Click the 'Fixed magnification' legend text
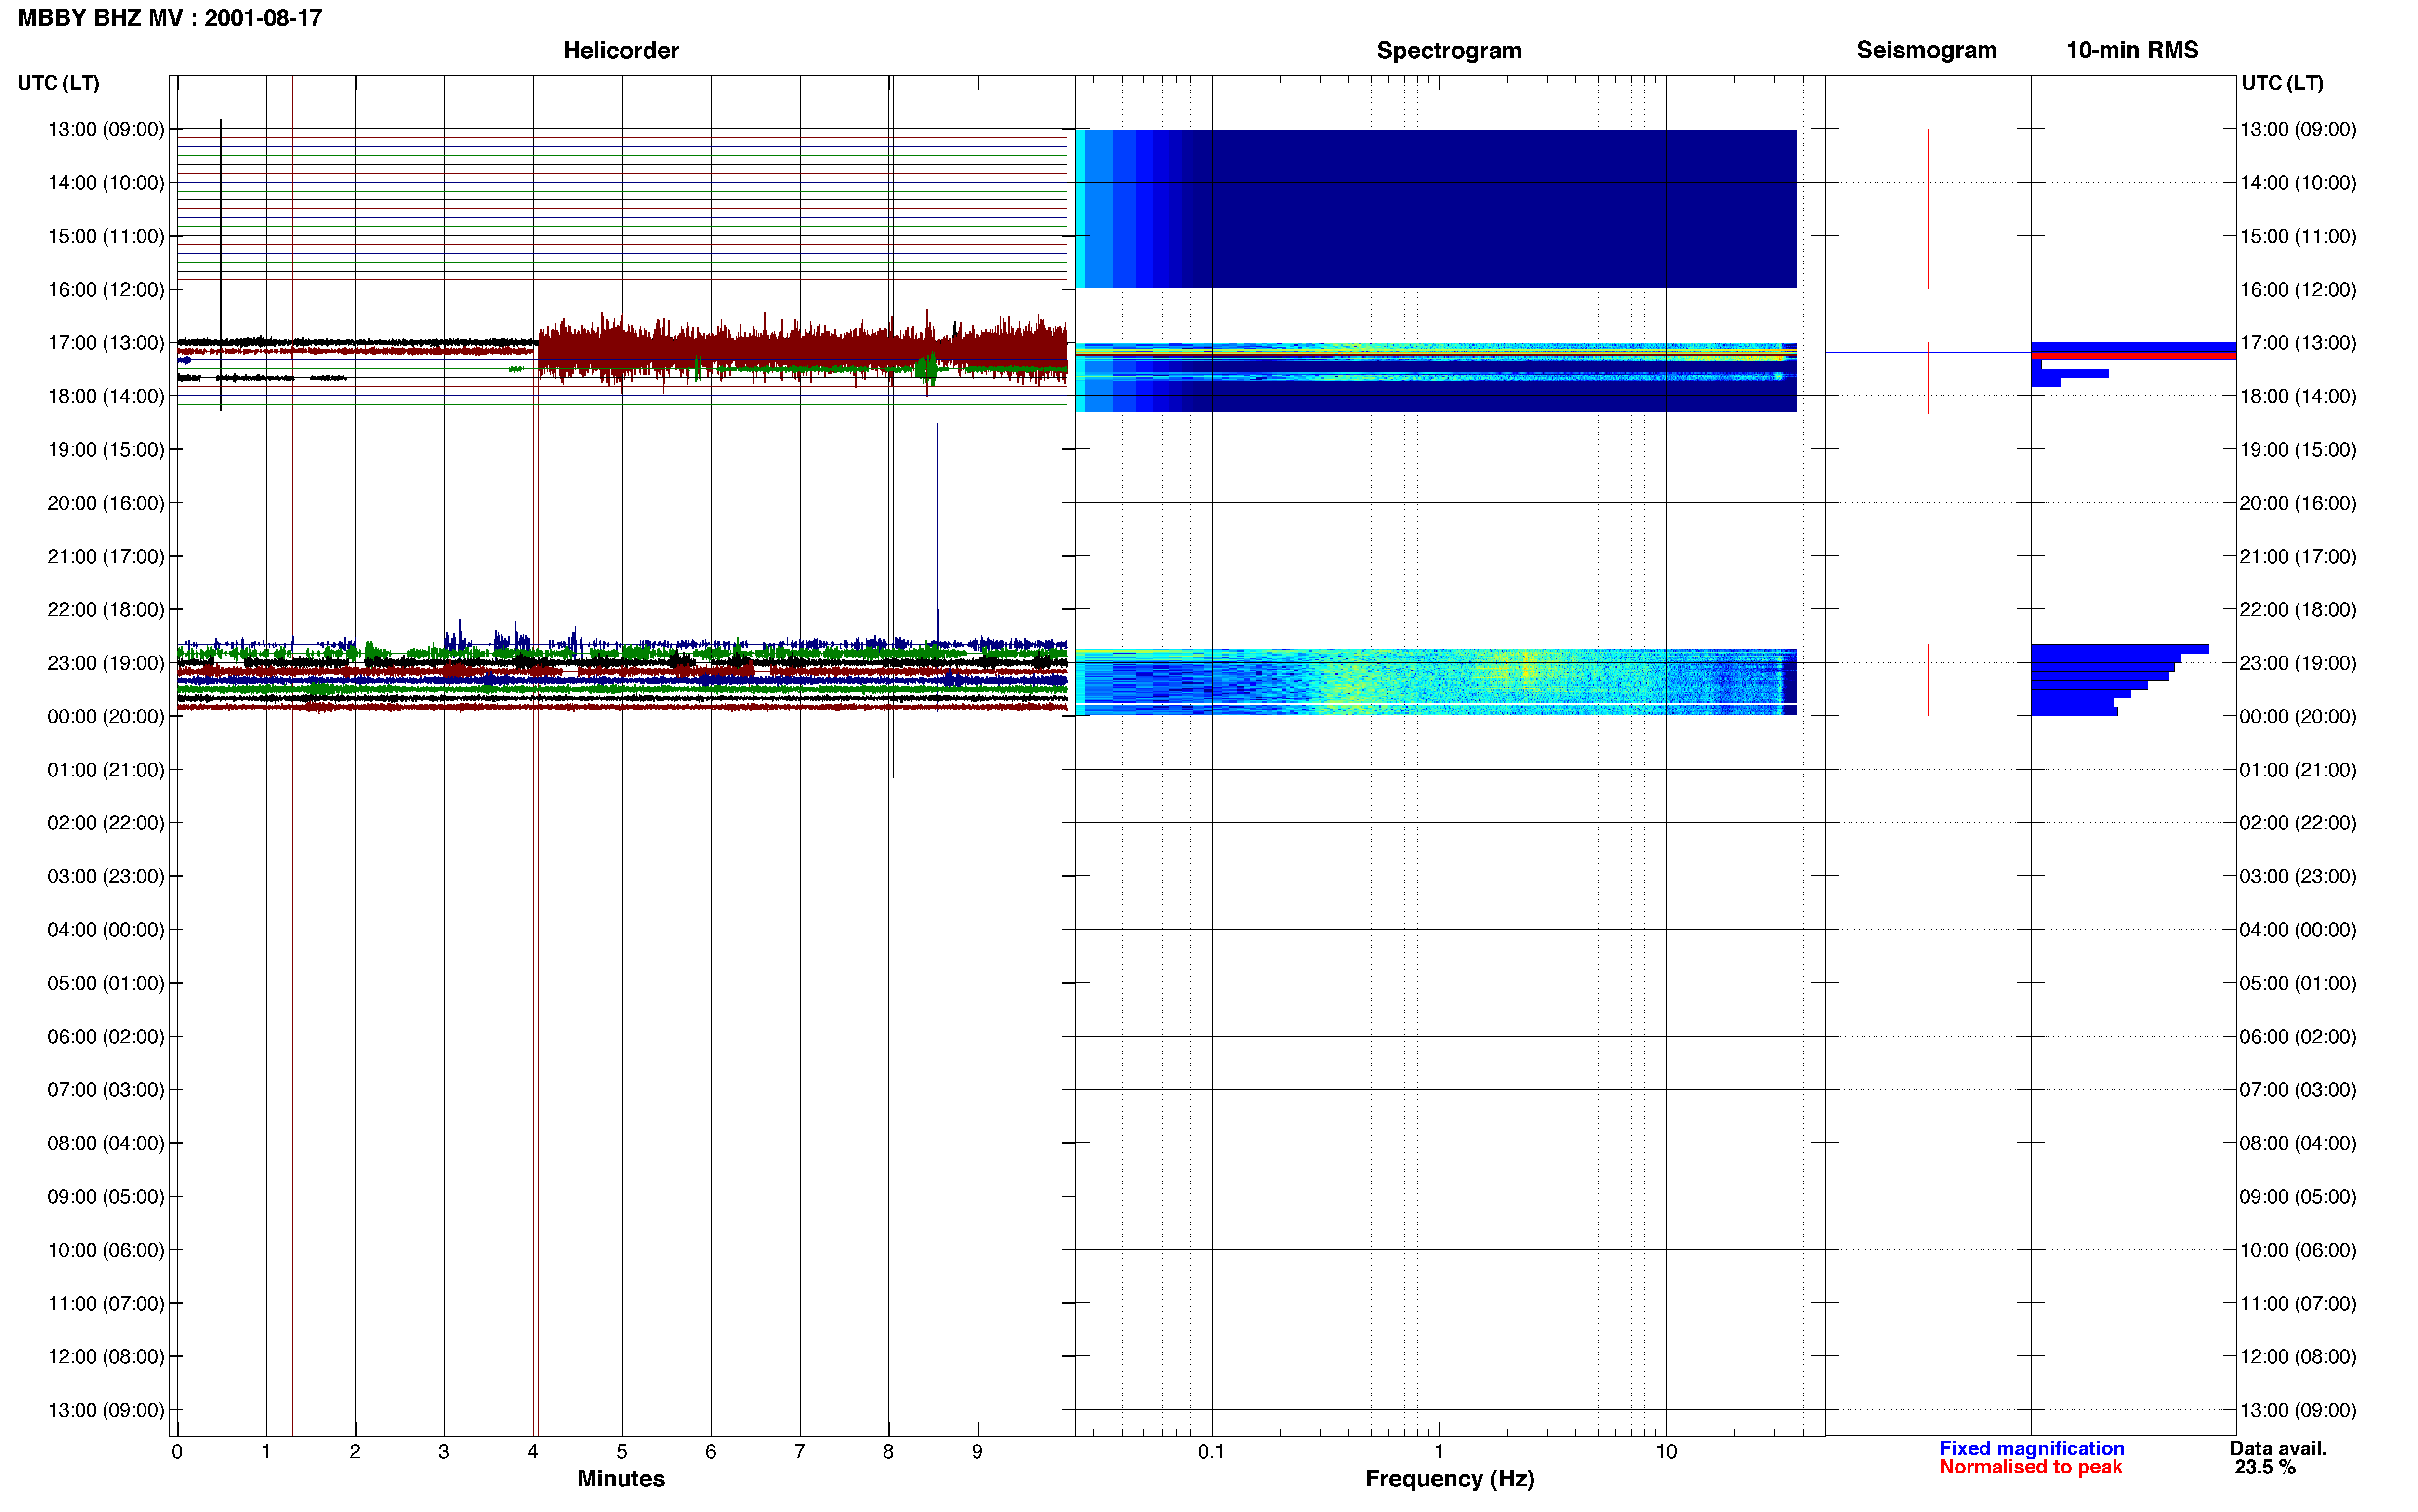Image resolution: width=2418 pixels, height=1512 pixels. (x=2032, y=1448)
